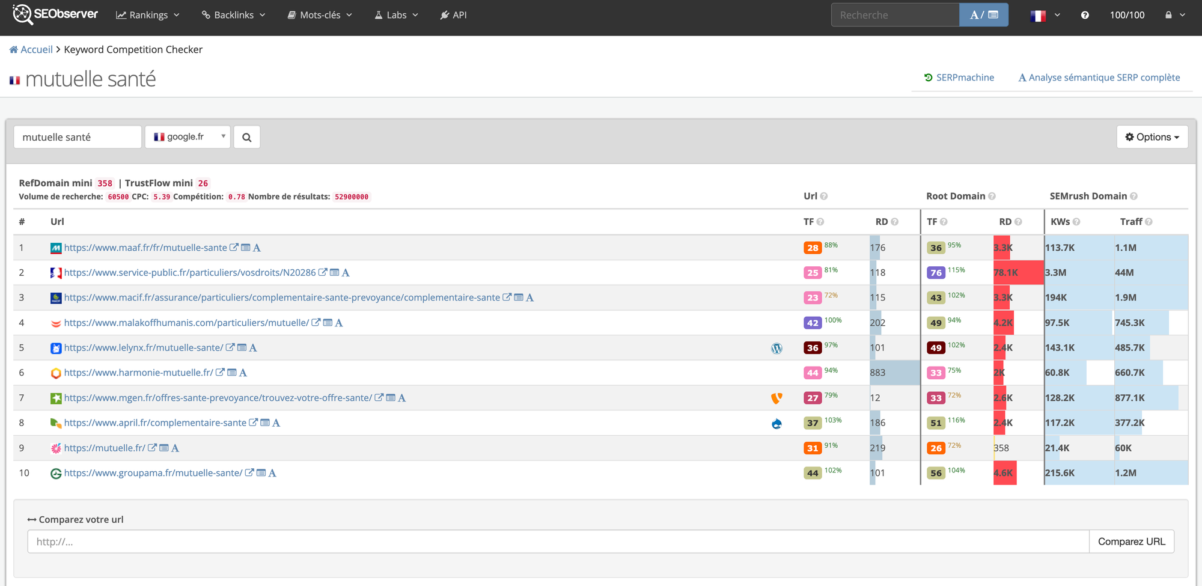This screenshot has width=1202, height=586.
Task: Click the 'mutuelle santé' keyword input field
Action: [x=78, y=137]
